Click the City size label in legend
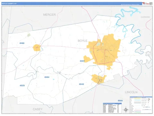 point(149,99)
